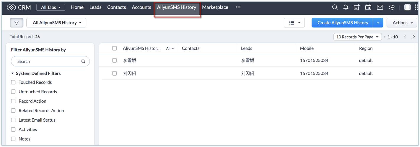Click default region in 刘闪闪 row
This screenshot has width=420, height=147.
(366, 73)
